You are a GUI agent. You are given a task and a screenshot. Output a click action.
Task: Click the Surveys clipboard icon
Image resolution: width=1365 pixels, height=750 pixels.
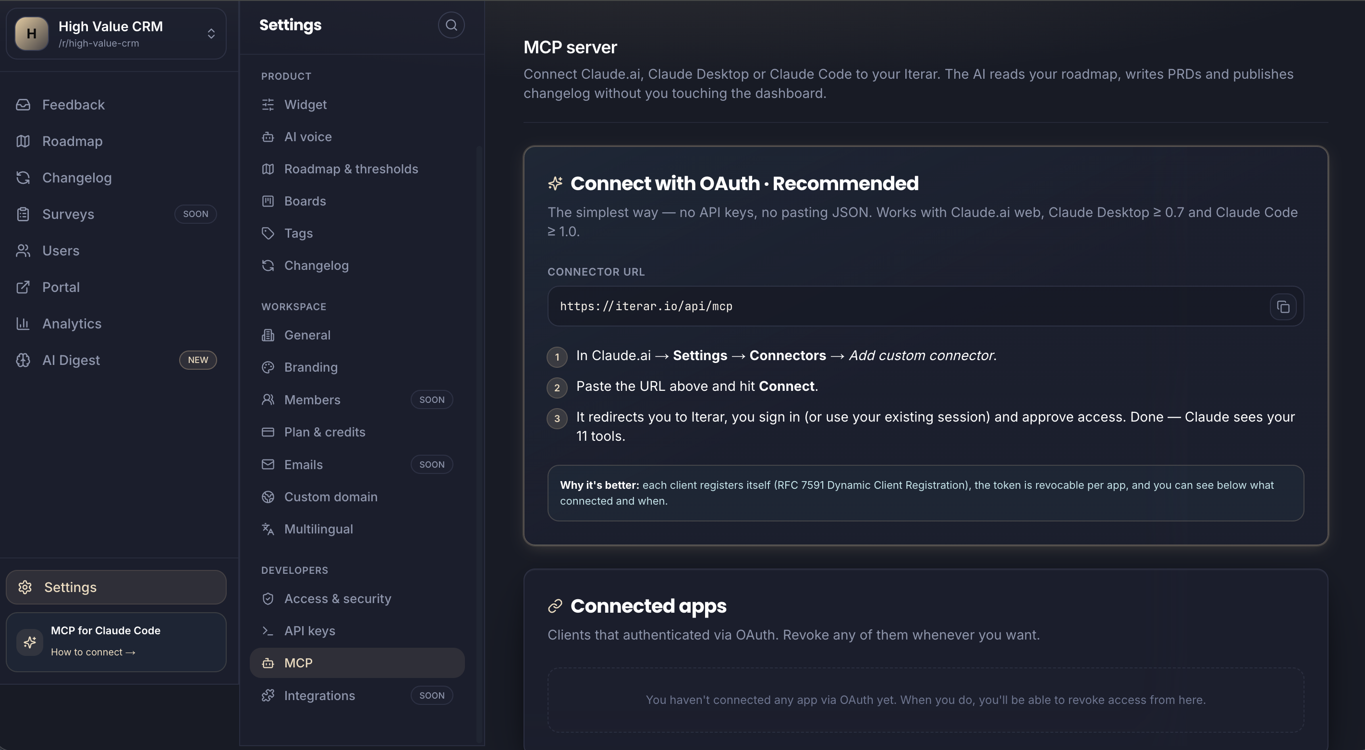[x=23, y=215]
